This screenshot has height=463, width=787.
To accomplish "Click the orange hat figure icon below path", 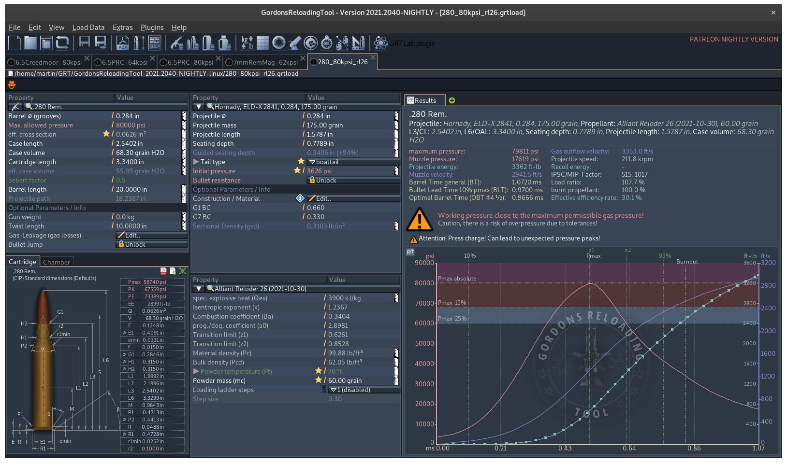I will [12, 85].
